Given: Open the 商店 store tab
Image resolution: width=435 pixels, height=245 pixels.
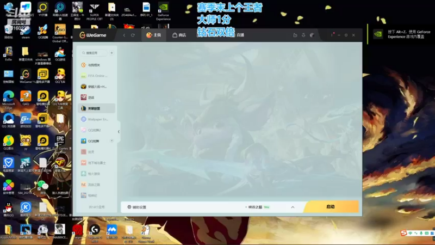Looking at the screenshot, I should coord(179,35).
